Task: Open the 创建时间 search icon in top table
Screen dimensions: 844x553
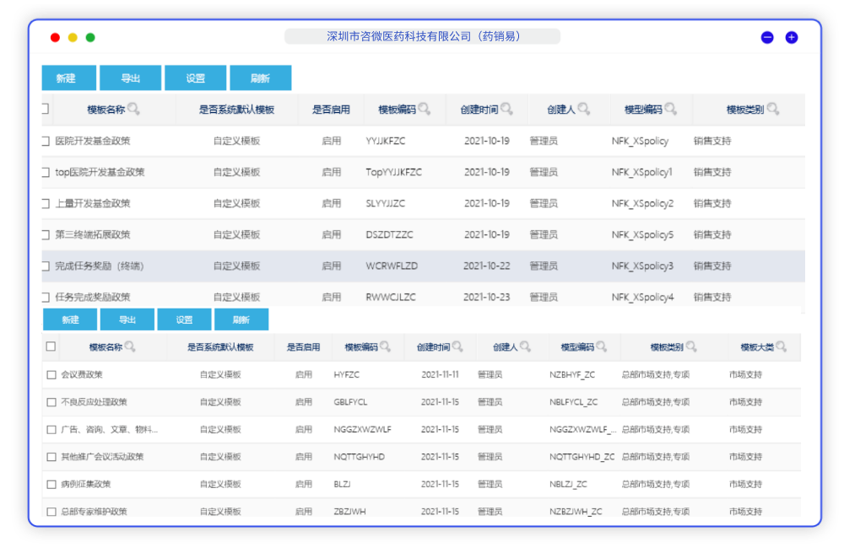Action: click(x=506, y=109)
